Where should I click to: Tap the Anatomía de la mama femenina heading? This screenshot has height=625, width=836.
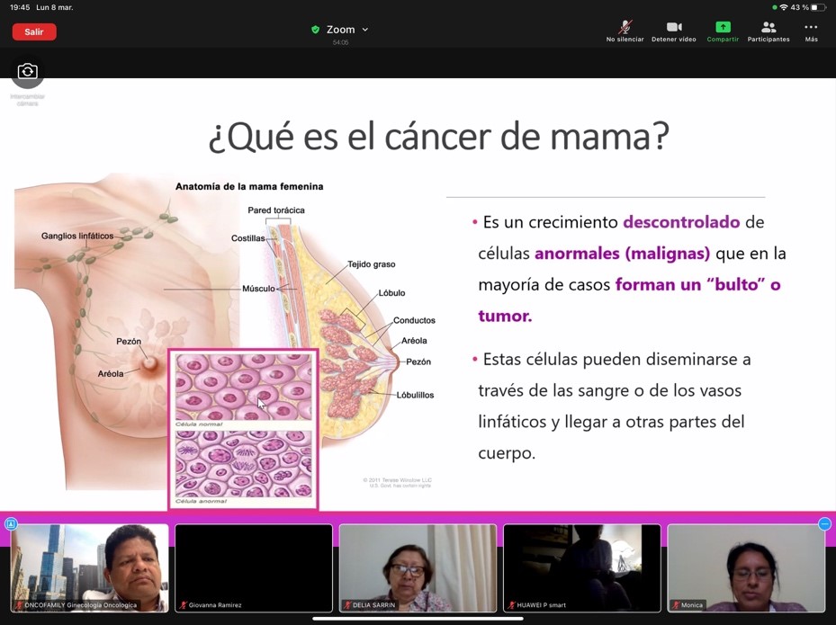[249, 186]
